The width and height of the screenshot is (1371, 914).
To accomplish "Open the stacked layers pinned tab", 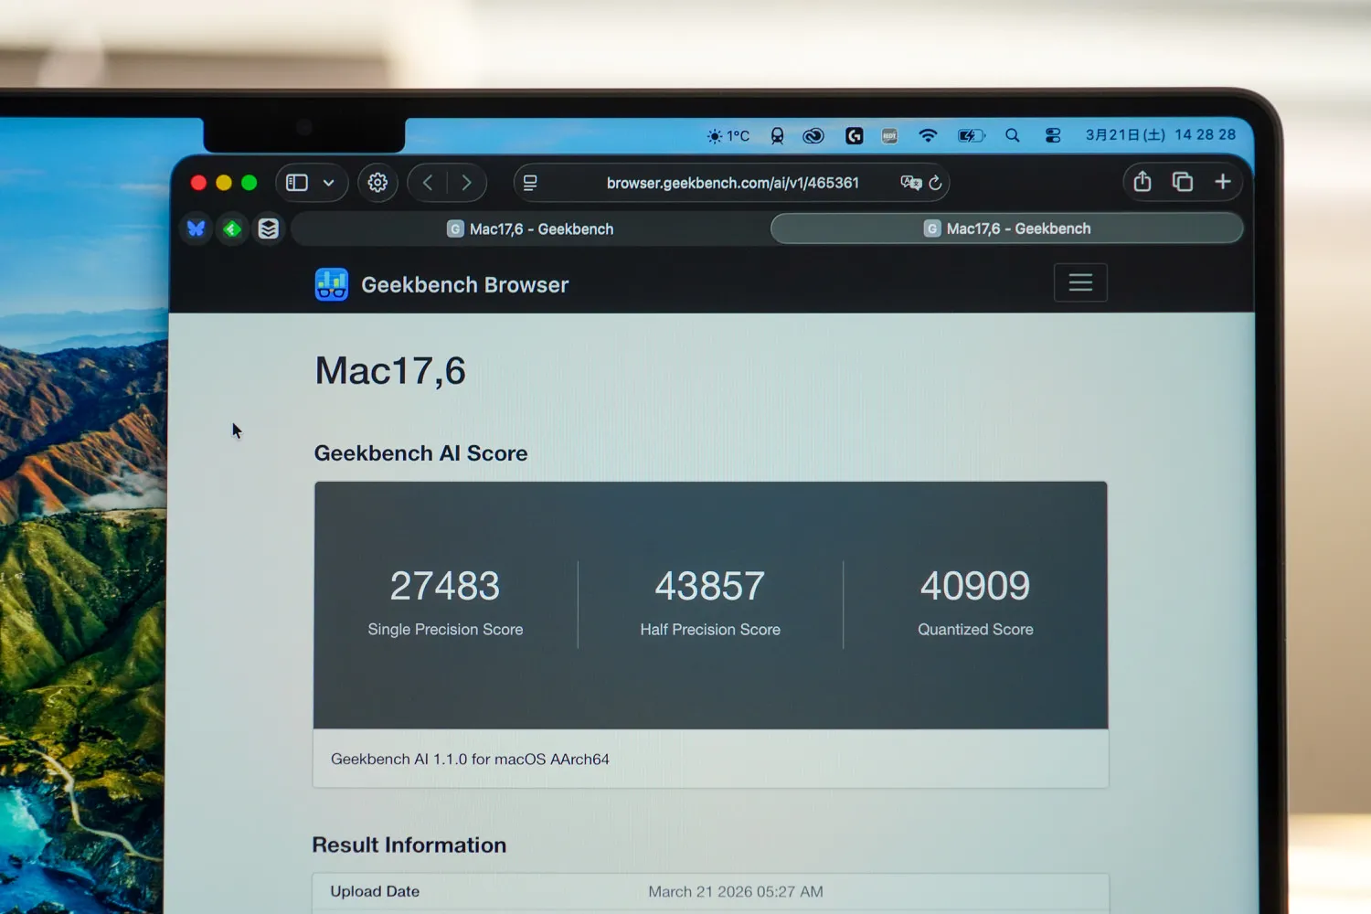I will [x=268, y=228].
